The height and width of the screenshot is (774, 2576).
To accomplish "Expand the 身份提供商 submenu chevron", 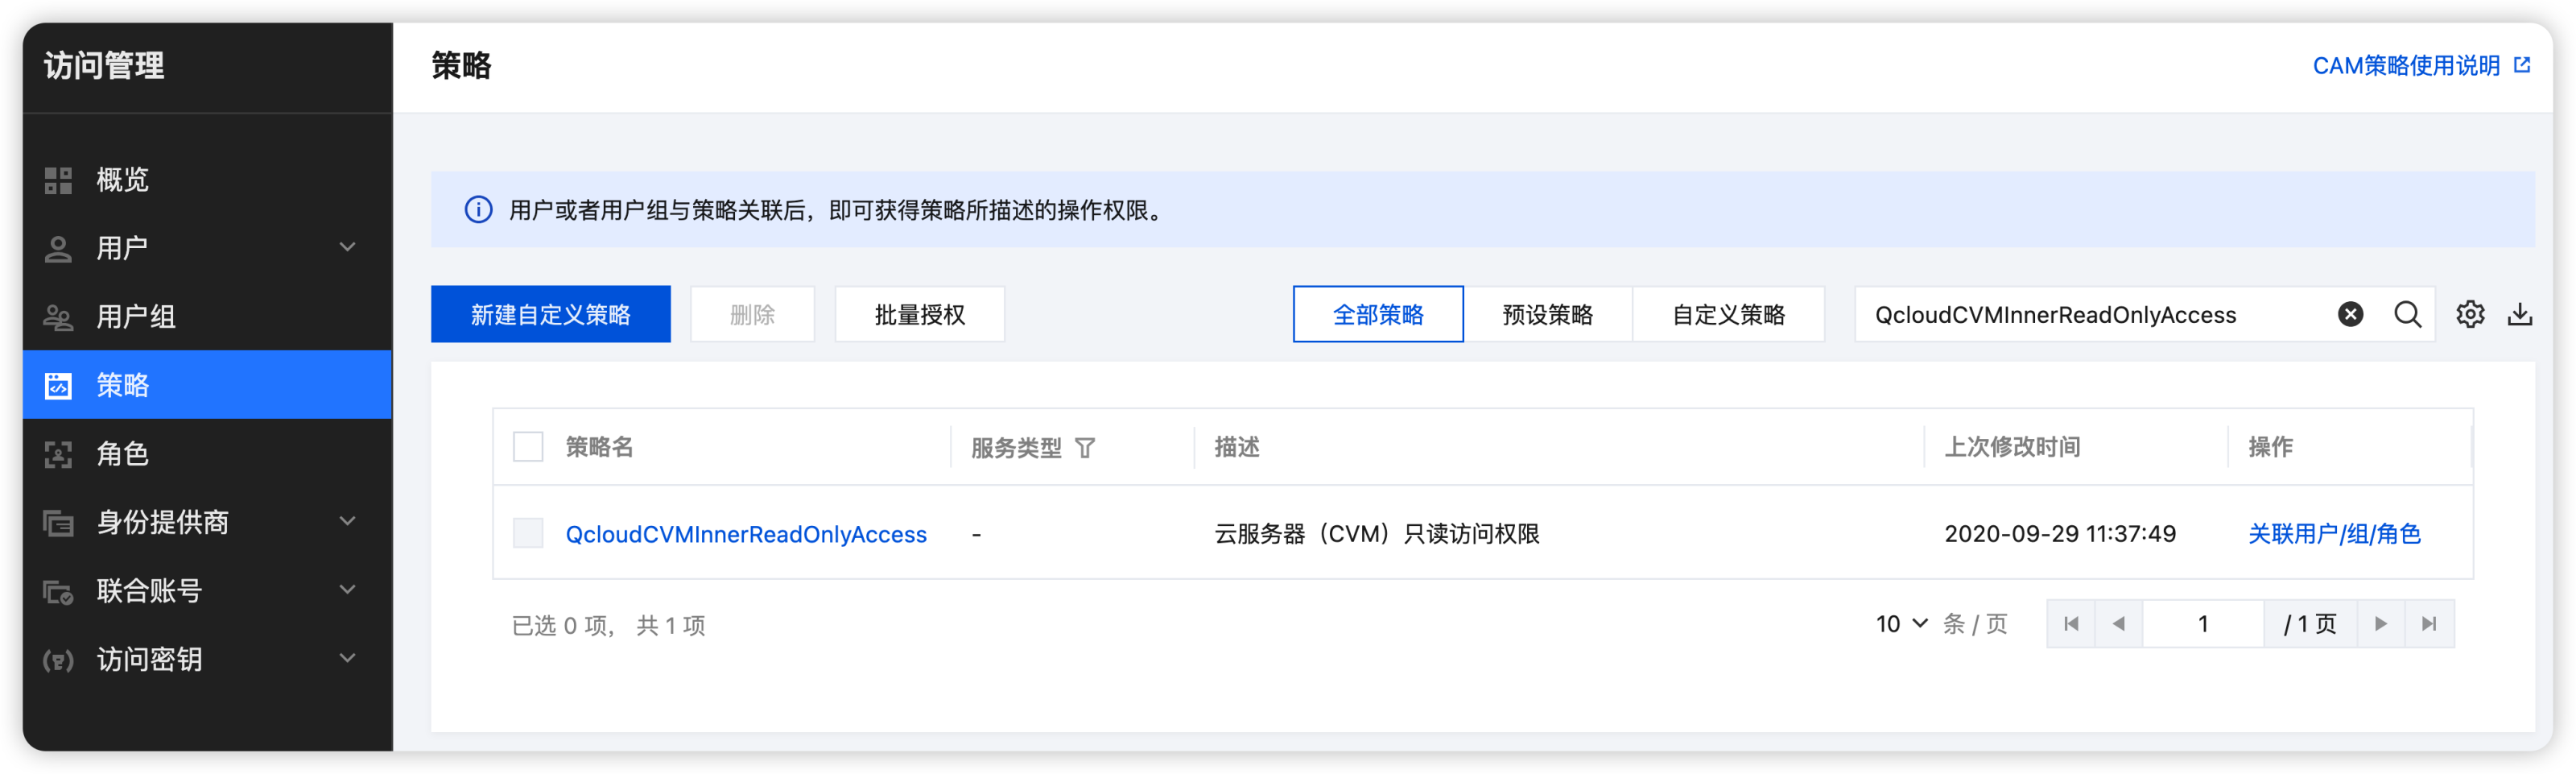I will [x=347, y=521].
